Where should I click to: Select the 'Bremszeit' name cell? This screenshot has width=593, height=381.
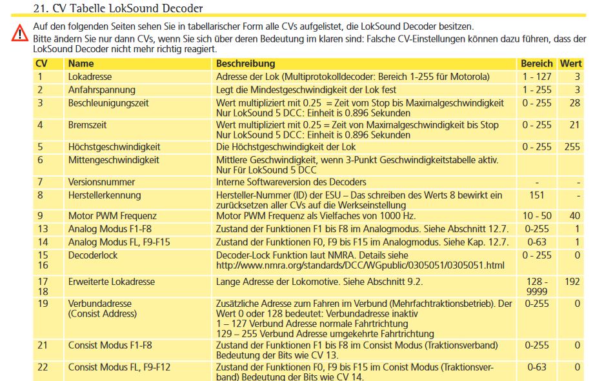(x=88, y=124)
